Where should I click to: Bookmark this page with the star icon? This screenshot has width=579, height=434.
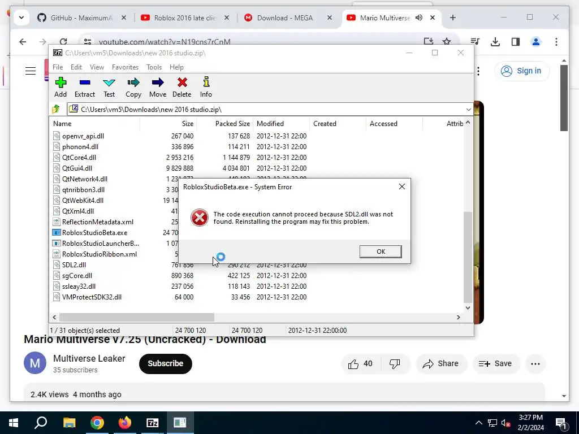[x=447, y=42]
